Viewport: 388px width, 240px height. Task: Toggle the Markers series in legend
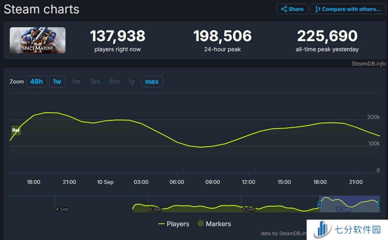click(x=218, y=224)
